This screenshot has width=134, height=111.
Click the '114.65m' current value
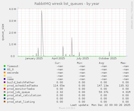(59, 86)
